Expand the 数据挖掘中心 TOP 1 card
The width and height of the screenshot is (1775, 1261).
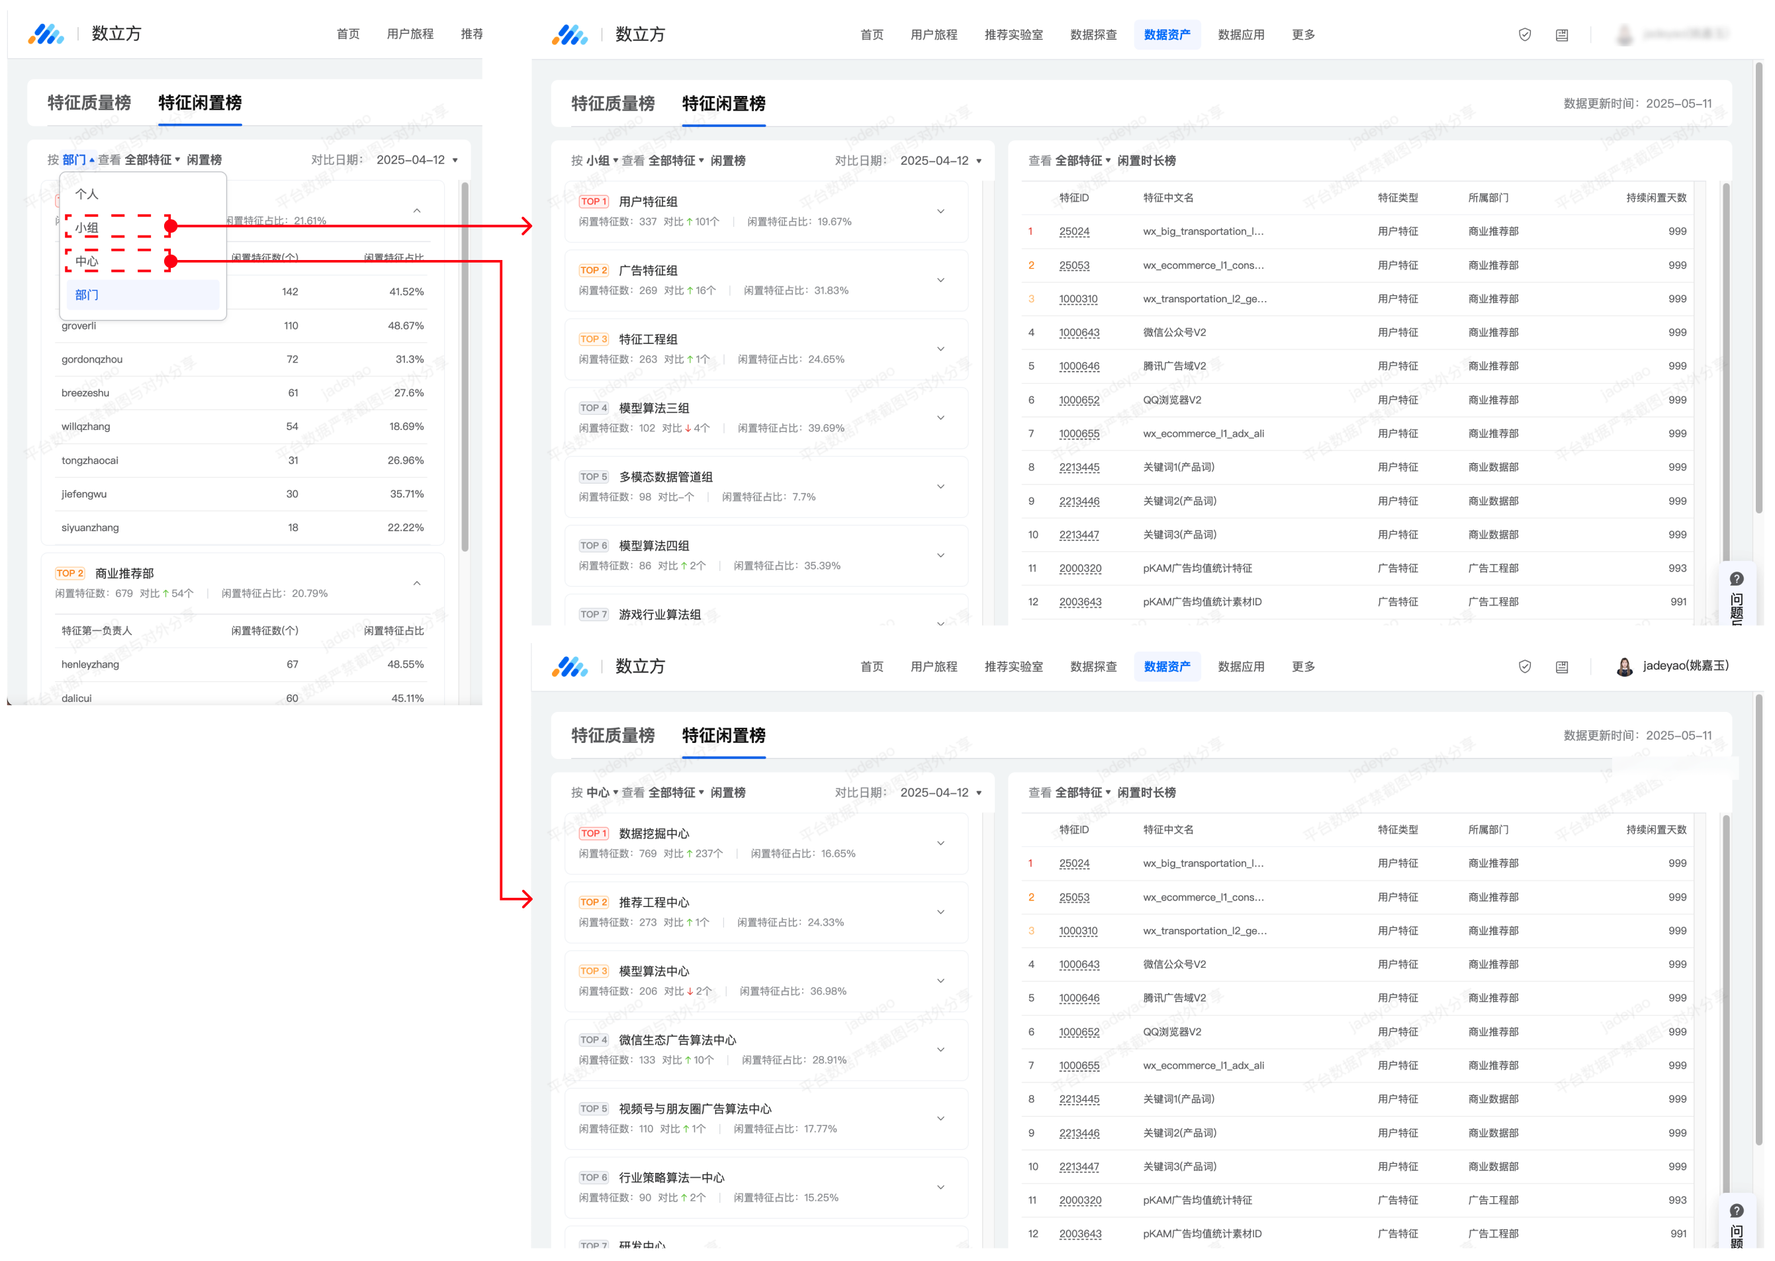940,844
